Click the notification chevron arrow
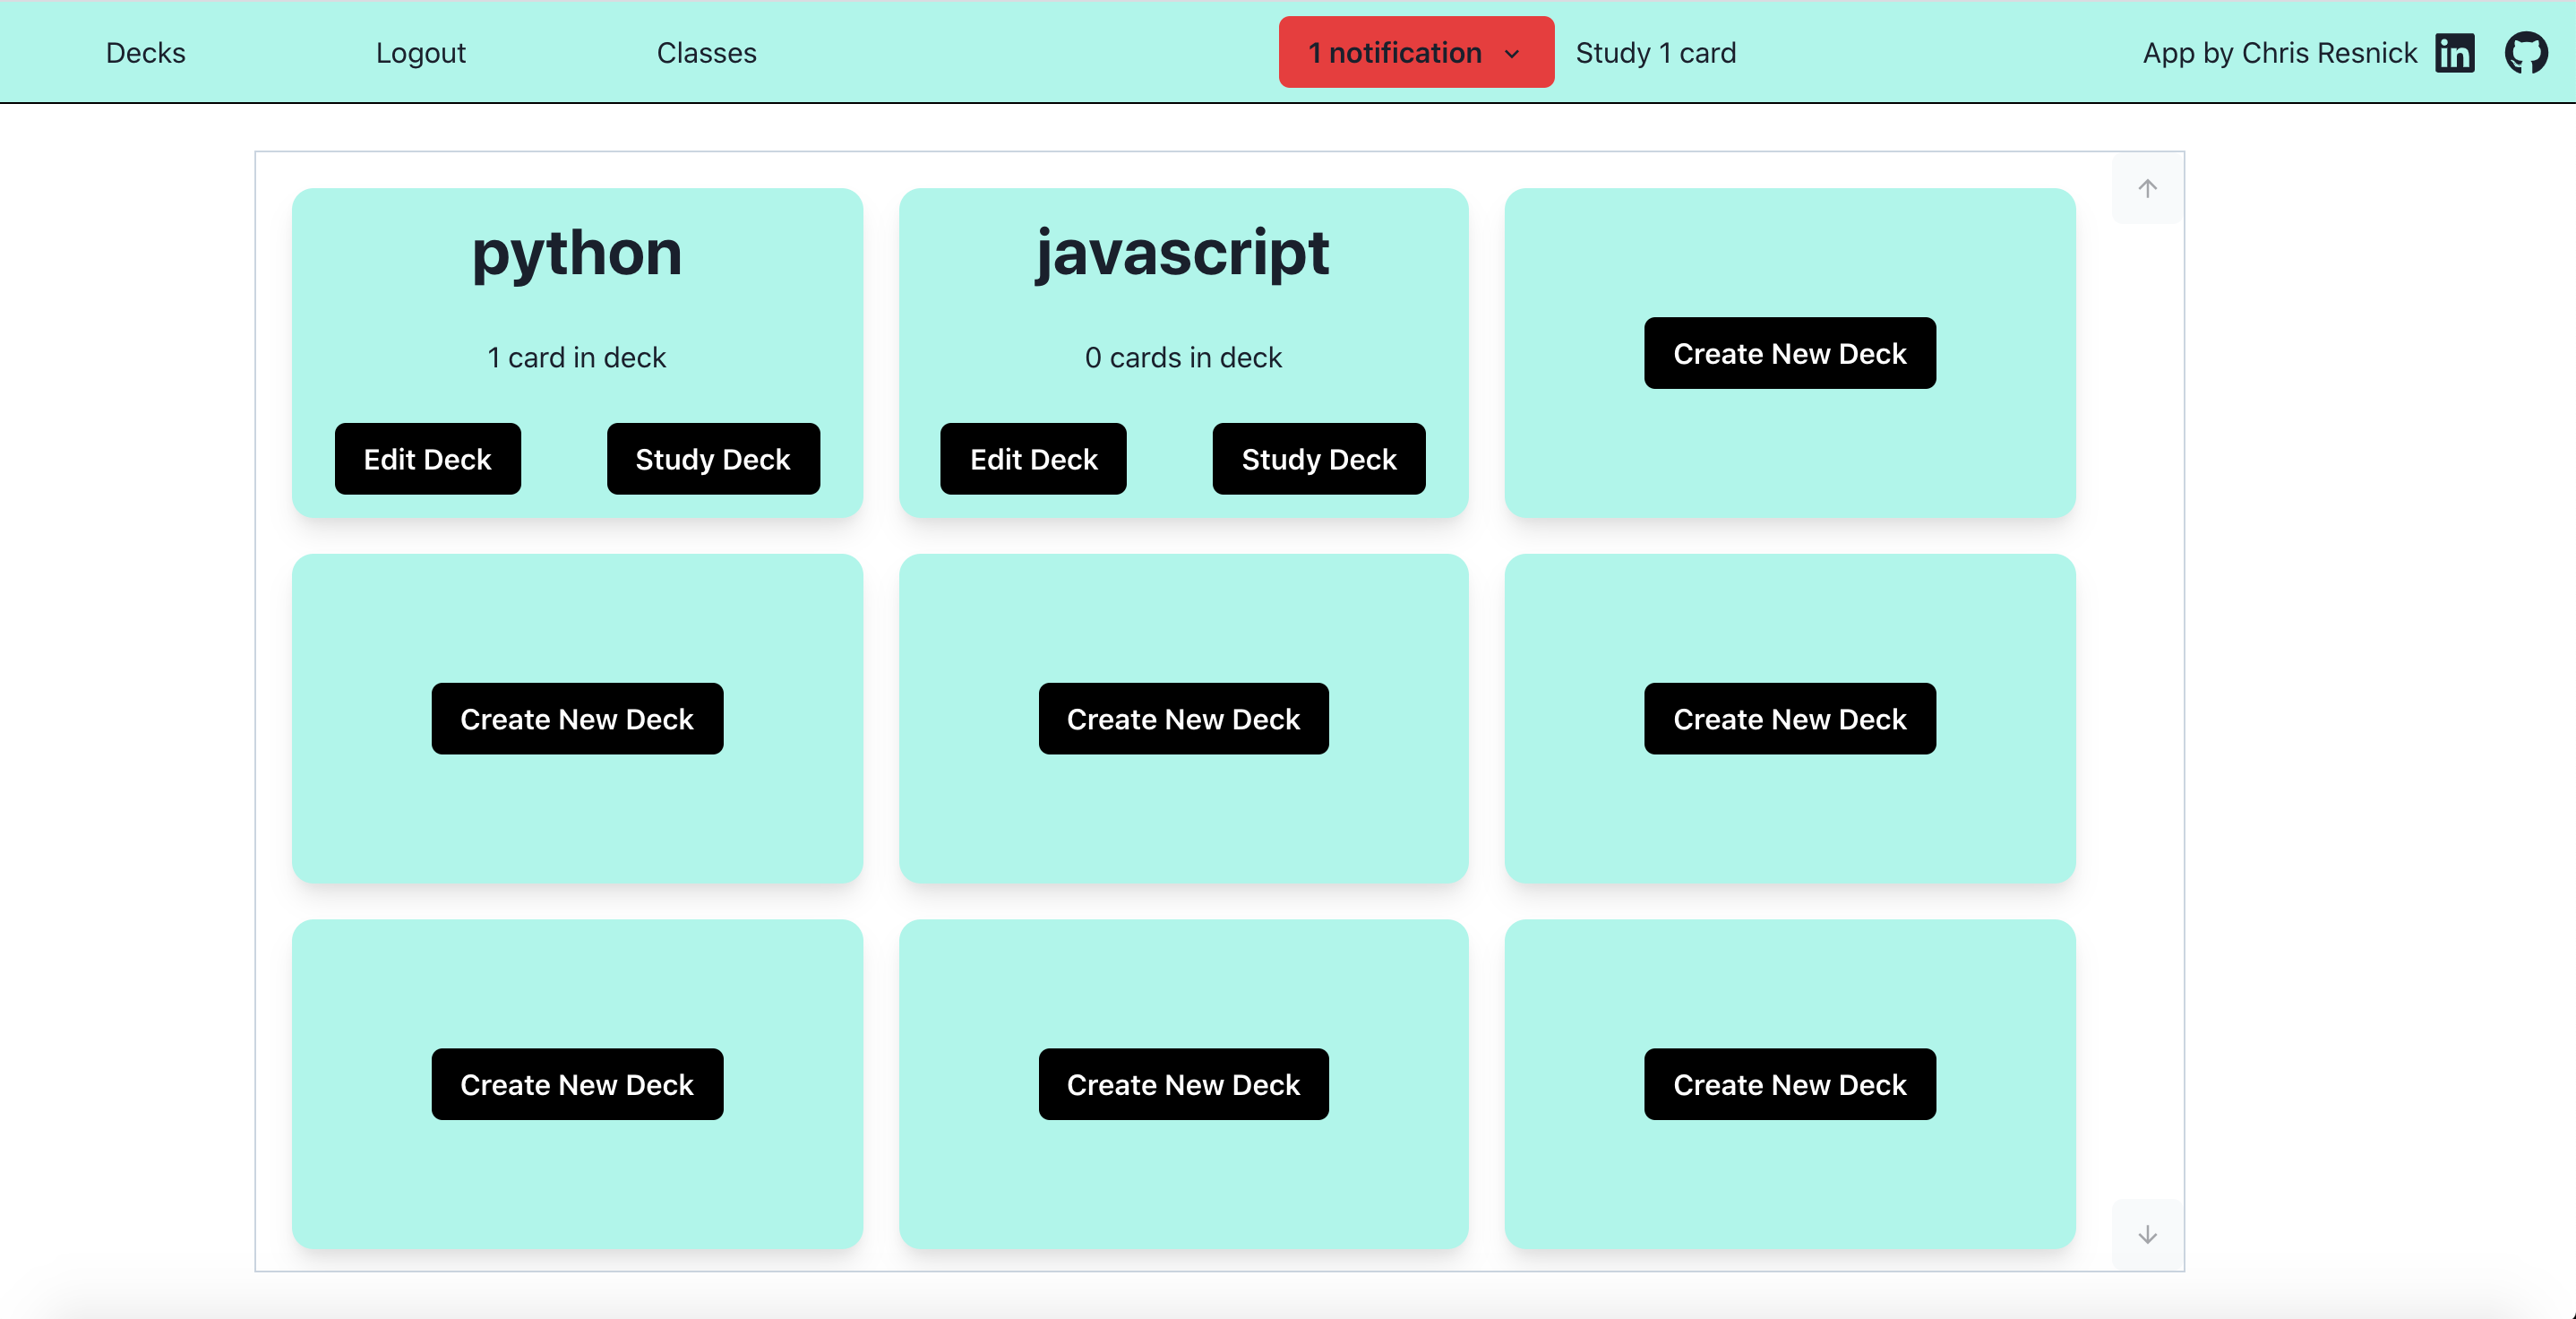2576x1319 pixels. pyautogui.click(x=1512, y=54)
